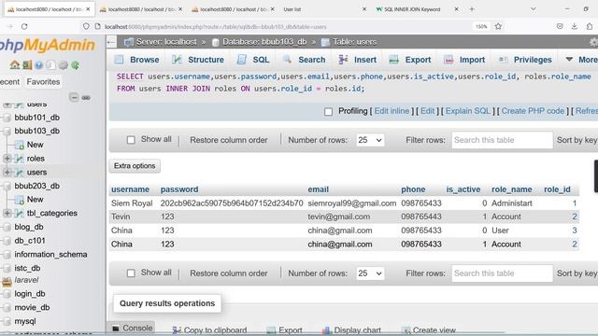The height and width of the screenshot is (336, 598).
Task: Click Database: bbub103_db breadcrumb
Action: pyautogui.click(x=264, y=42)
